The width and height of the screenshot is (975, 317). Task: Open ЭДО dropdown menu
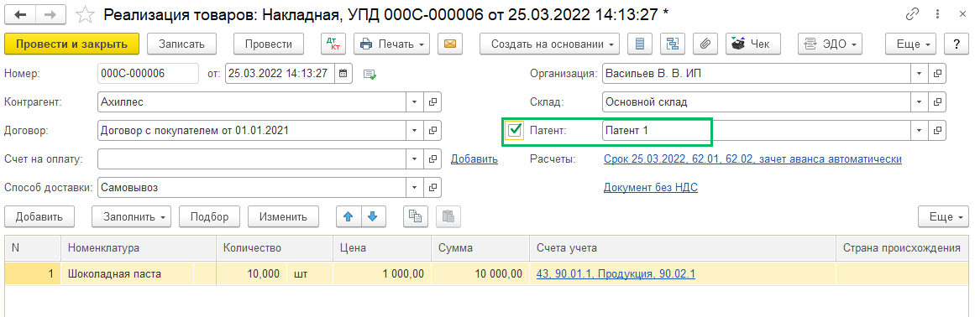[x=830, y=44]
